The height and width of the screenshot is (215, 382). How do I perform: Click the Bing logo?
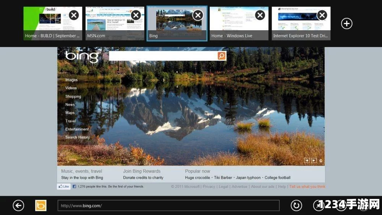pos(82,57)
